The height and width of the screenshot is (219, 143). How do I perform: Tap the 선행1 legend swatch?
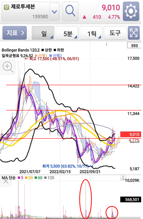[36, 55]
